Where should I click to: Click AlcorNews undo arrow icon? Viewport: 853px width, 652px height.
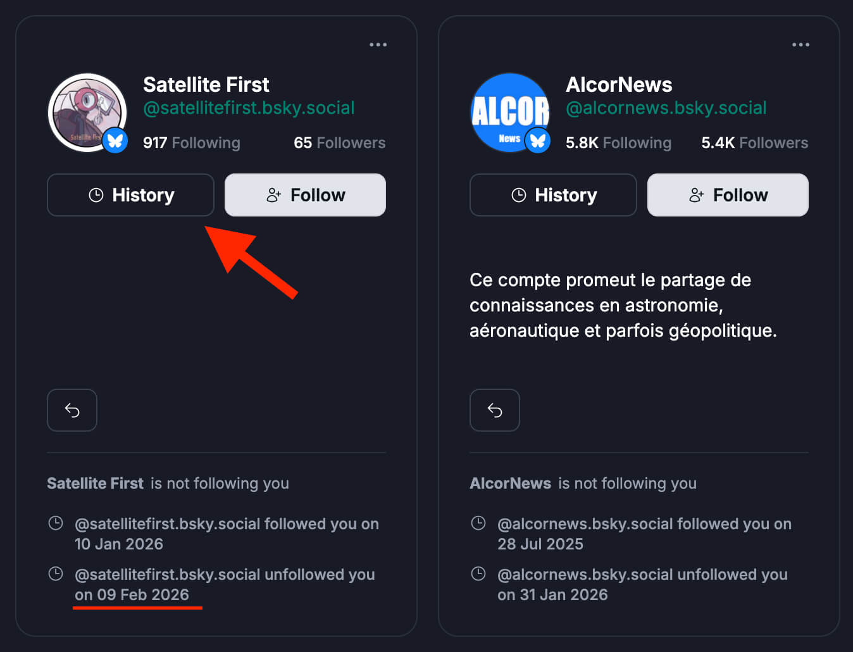click(x=495, y=410)
